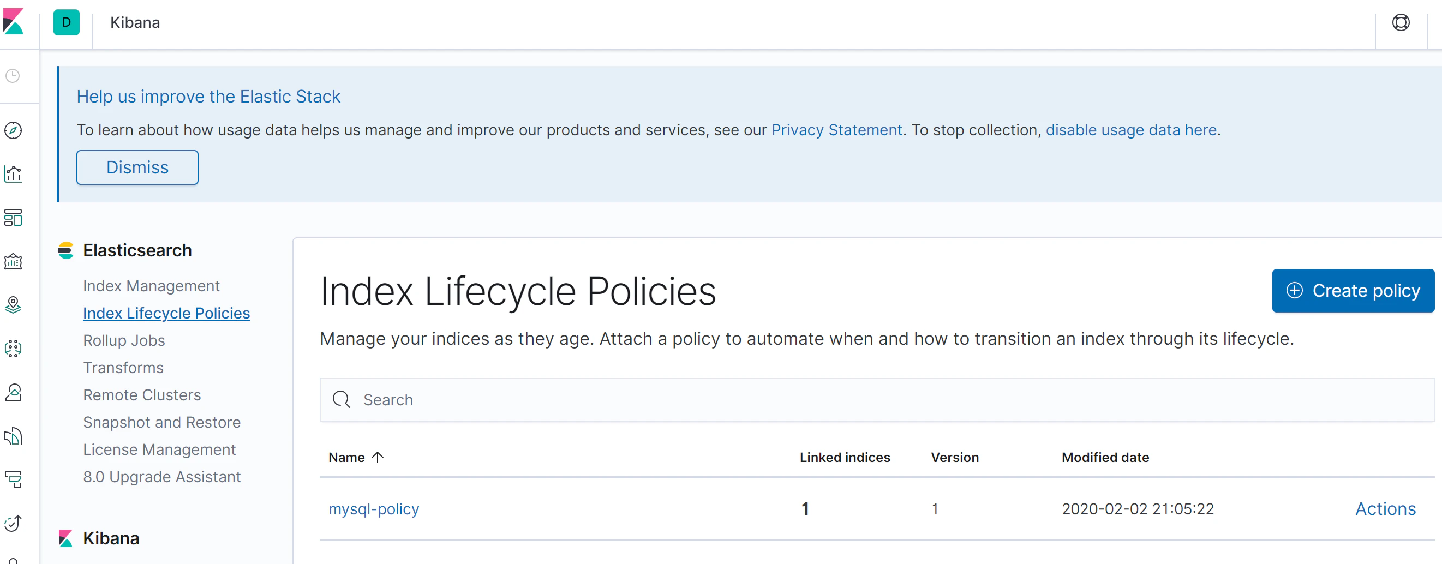1442x564 pixels.
Task: Sort by Version column header
Action: click(955, 457)
